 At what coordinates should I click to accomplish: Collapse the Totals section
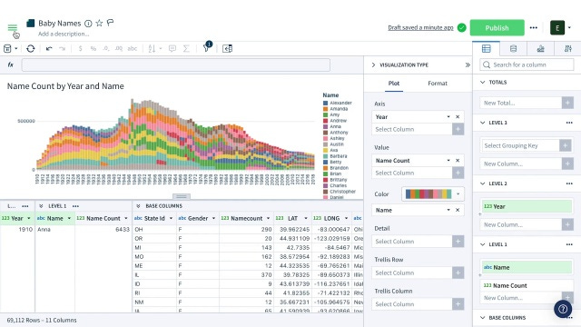(482, 83)
